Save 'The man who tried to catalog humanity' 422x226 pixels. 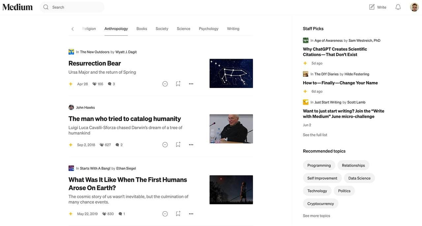point(178,145)
